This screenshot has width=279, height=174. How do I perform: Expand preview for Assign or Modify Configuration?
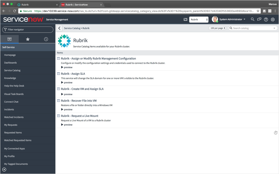(67, 67)
